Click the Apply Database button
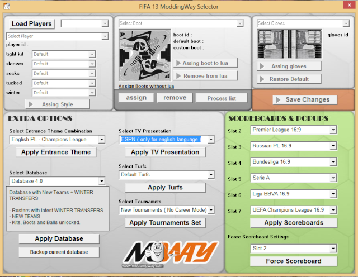358x277 pixels. [x=59, y=238]
